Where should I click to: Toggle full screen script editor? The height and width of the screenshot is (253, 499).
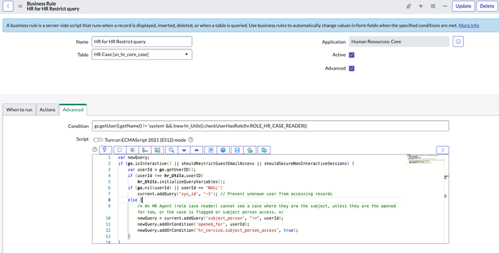pos(211,150)
